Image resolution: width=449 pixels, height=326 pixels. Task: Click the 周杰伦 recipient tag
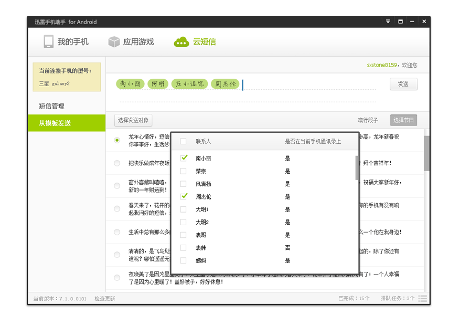[x=225, y=84]
